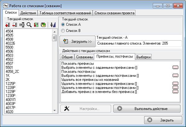Viewport: 186px width, 127px height.
Task: Select action 'Выбрать элементы с заданными префиксами'
Action: point(99,68)
